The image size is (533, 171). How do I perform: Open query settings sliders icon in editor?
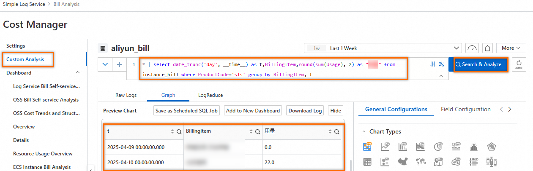pos(433,64)
